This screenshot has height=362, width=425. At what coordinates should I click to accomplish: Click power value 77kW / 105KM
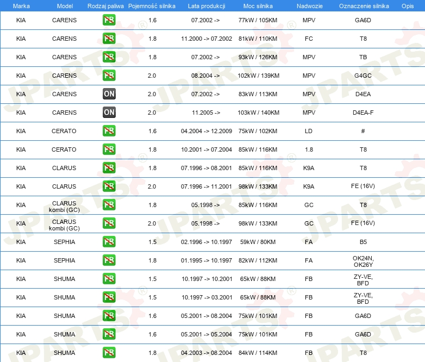[x=258, y=20]
